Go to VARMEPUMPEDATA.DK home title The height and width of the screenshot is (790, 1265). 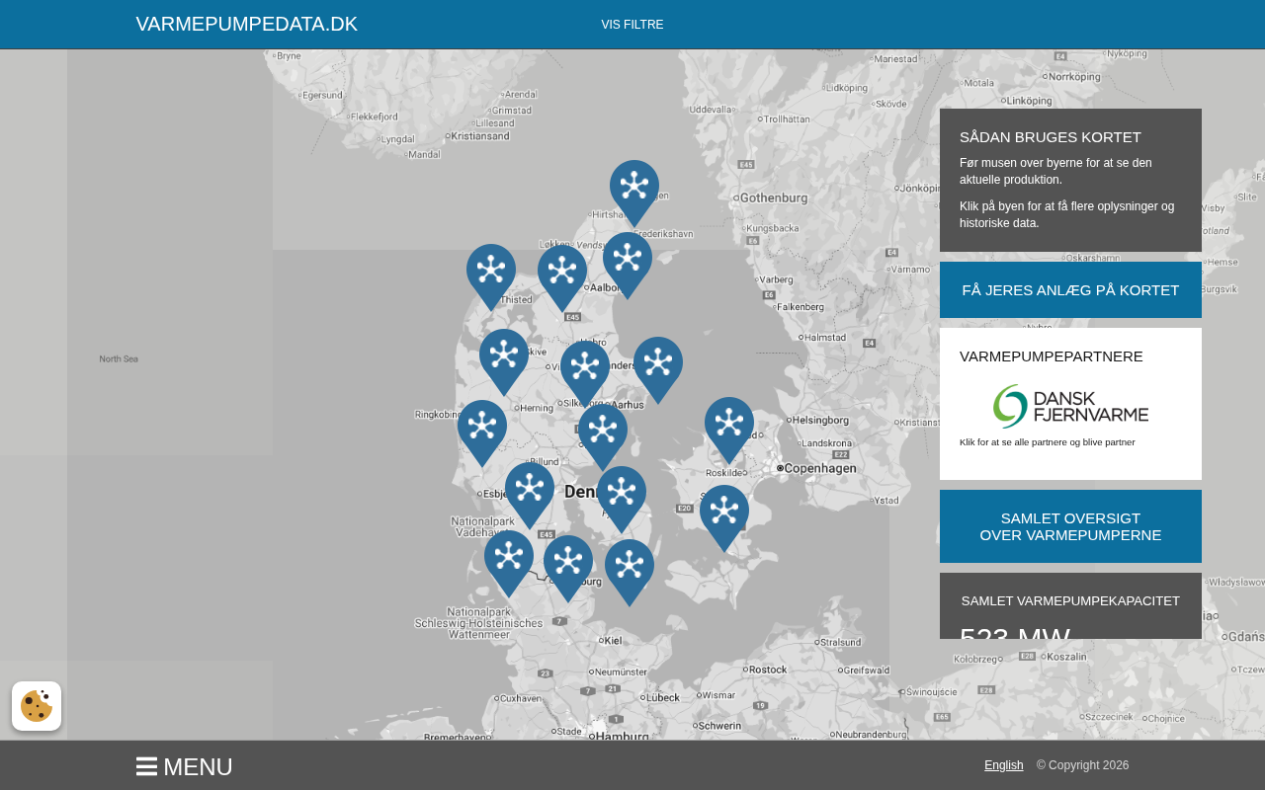(247, 25)
